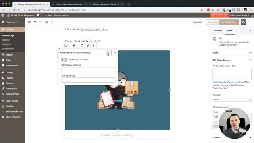The image size is (254, 143).
Task: Change image alignment in block toolbar
Action: point(75,46)
